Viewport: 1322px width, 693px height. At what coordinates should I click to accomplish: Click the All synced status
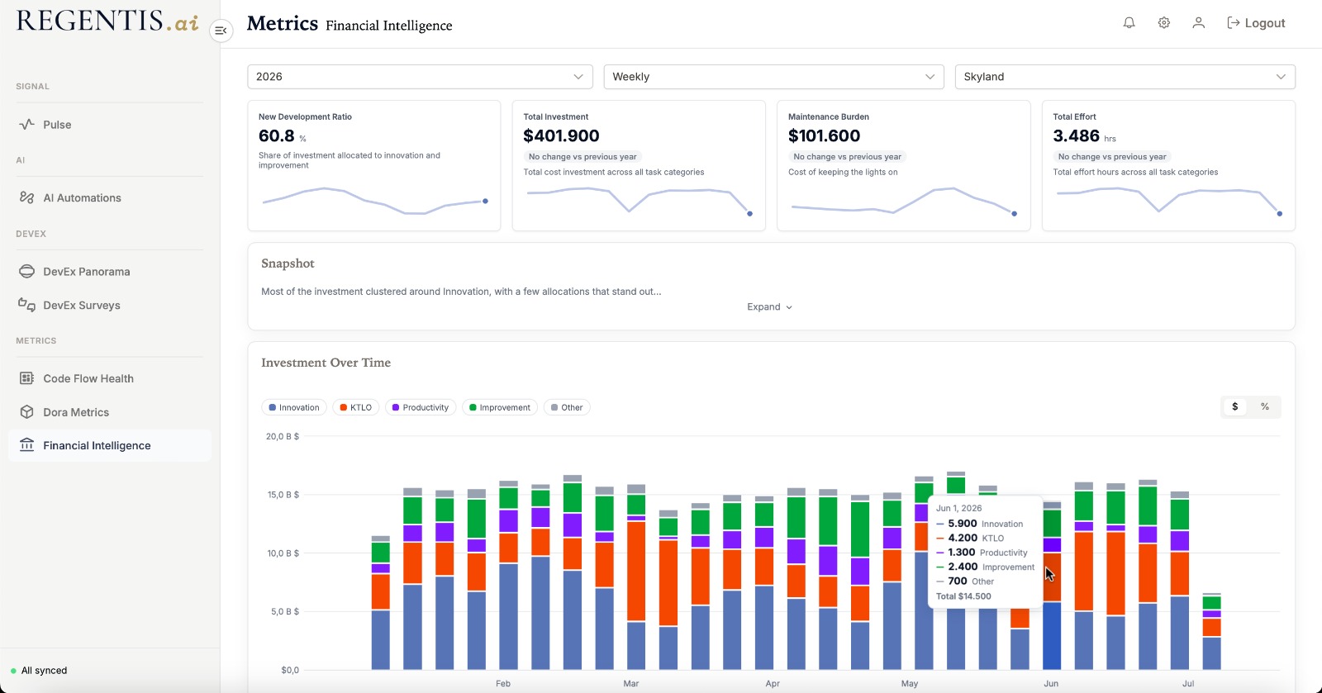point(39,671)
